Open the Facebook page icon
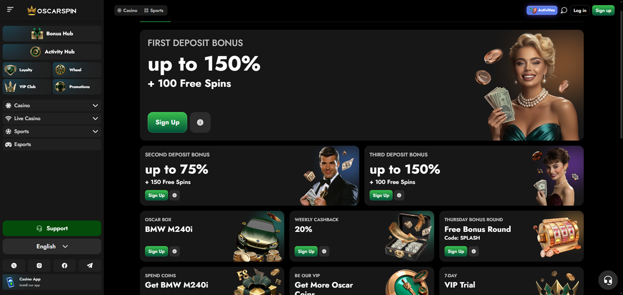The image size is (623, 295). 64,265
